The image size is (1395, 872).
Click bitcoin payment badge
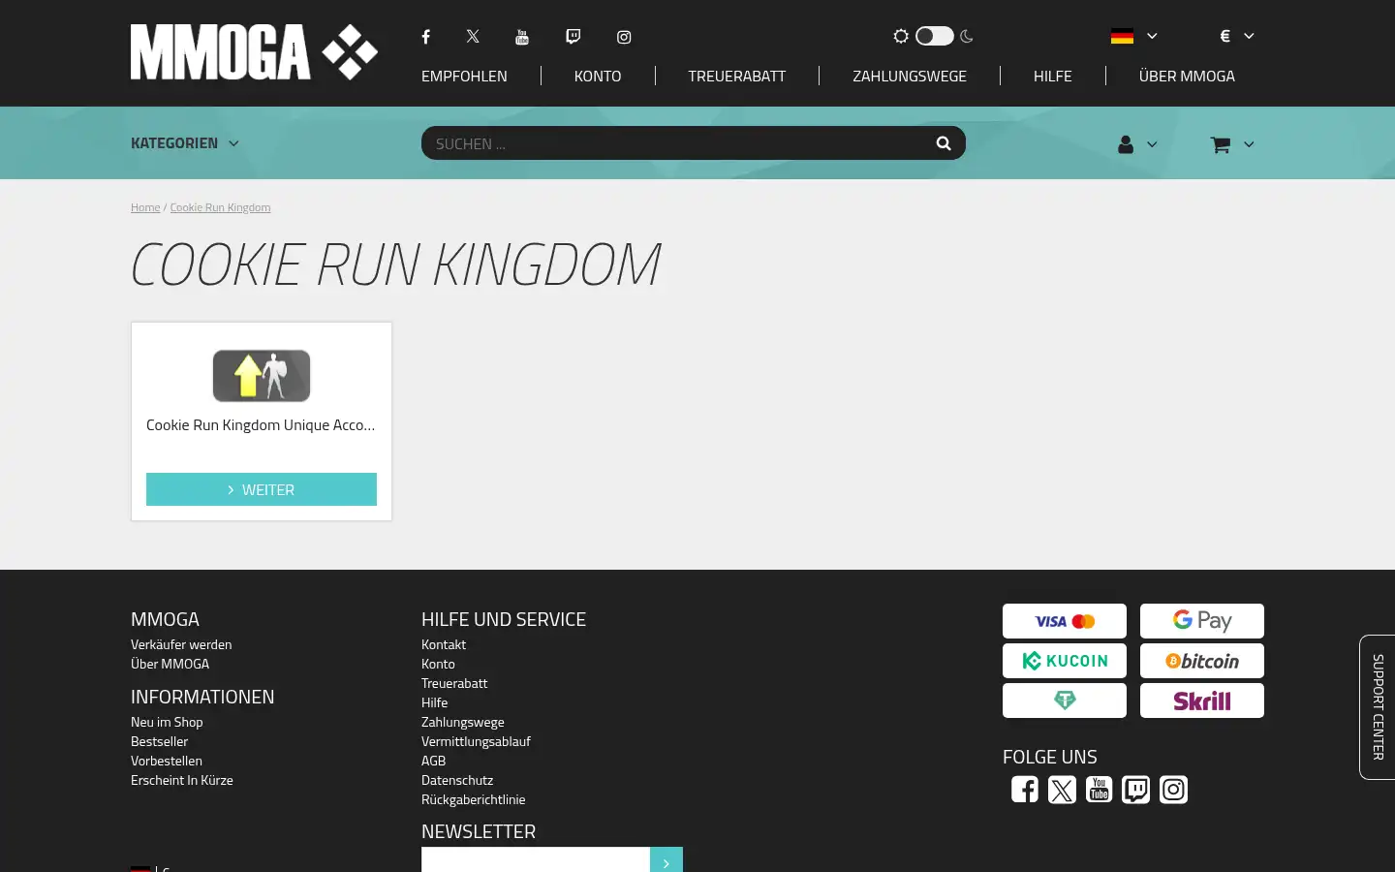click(1202, 661)
